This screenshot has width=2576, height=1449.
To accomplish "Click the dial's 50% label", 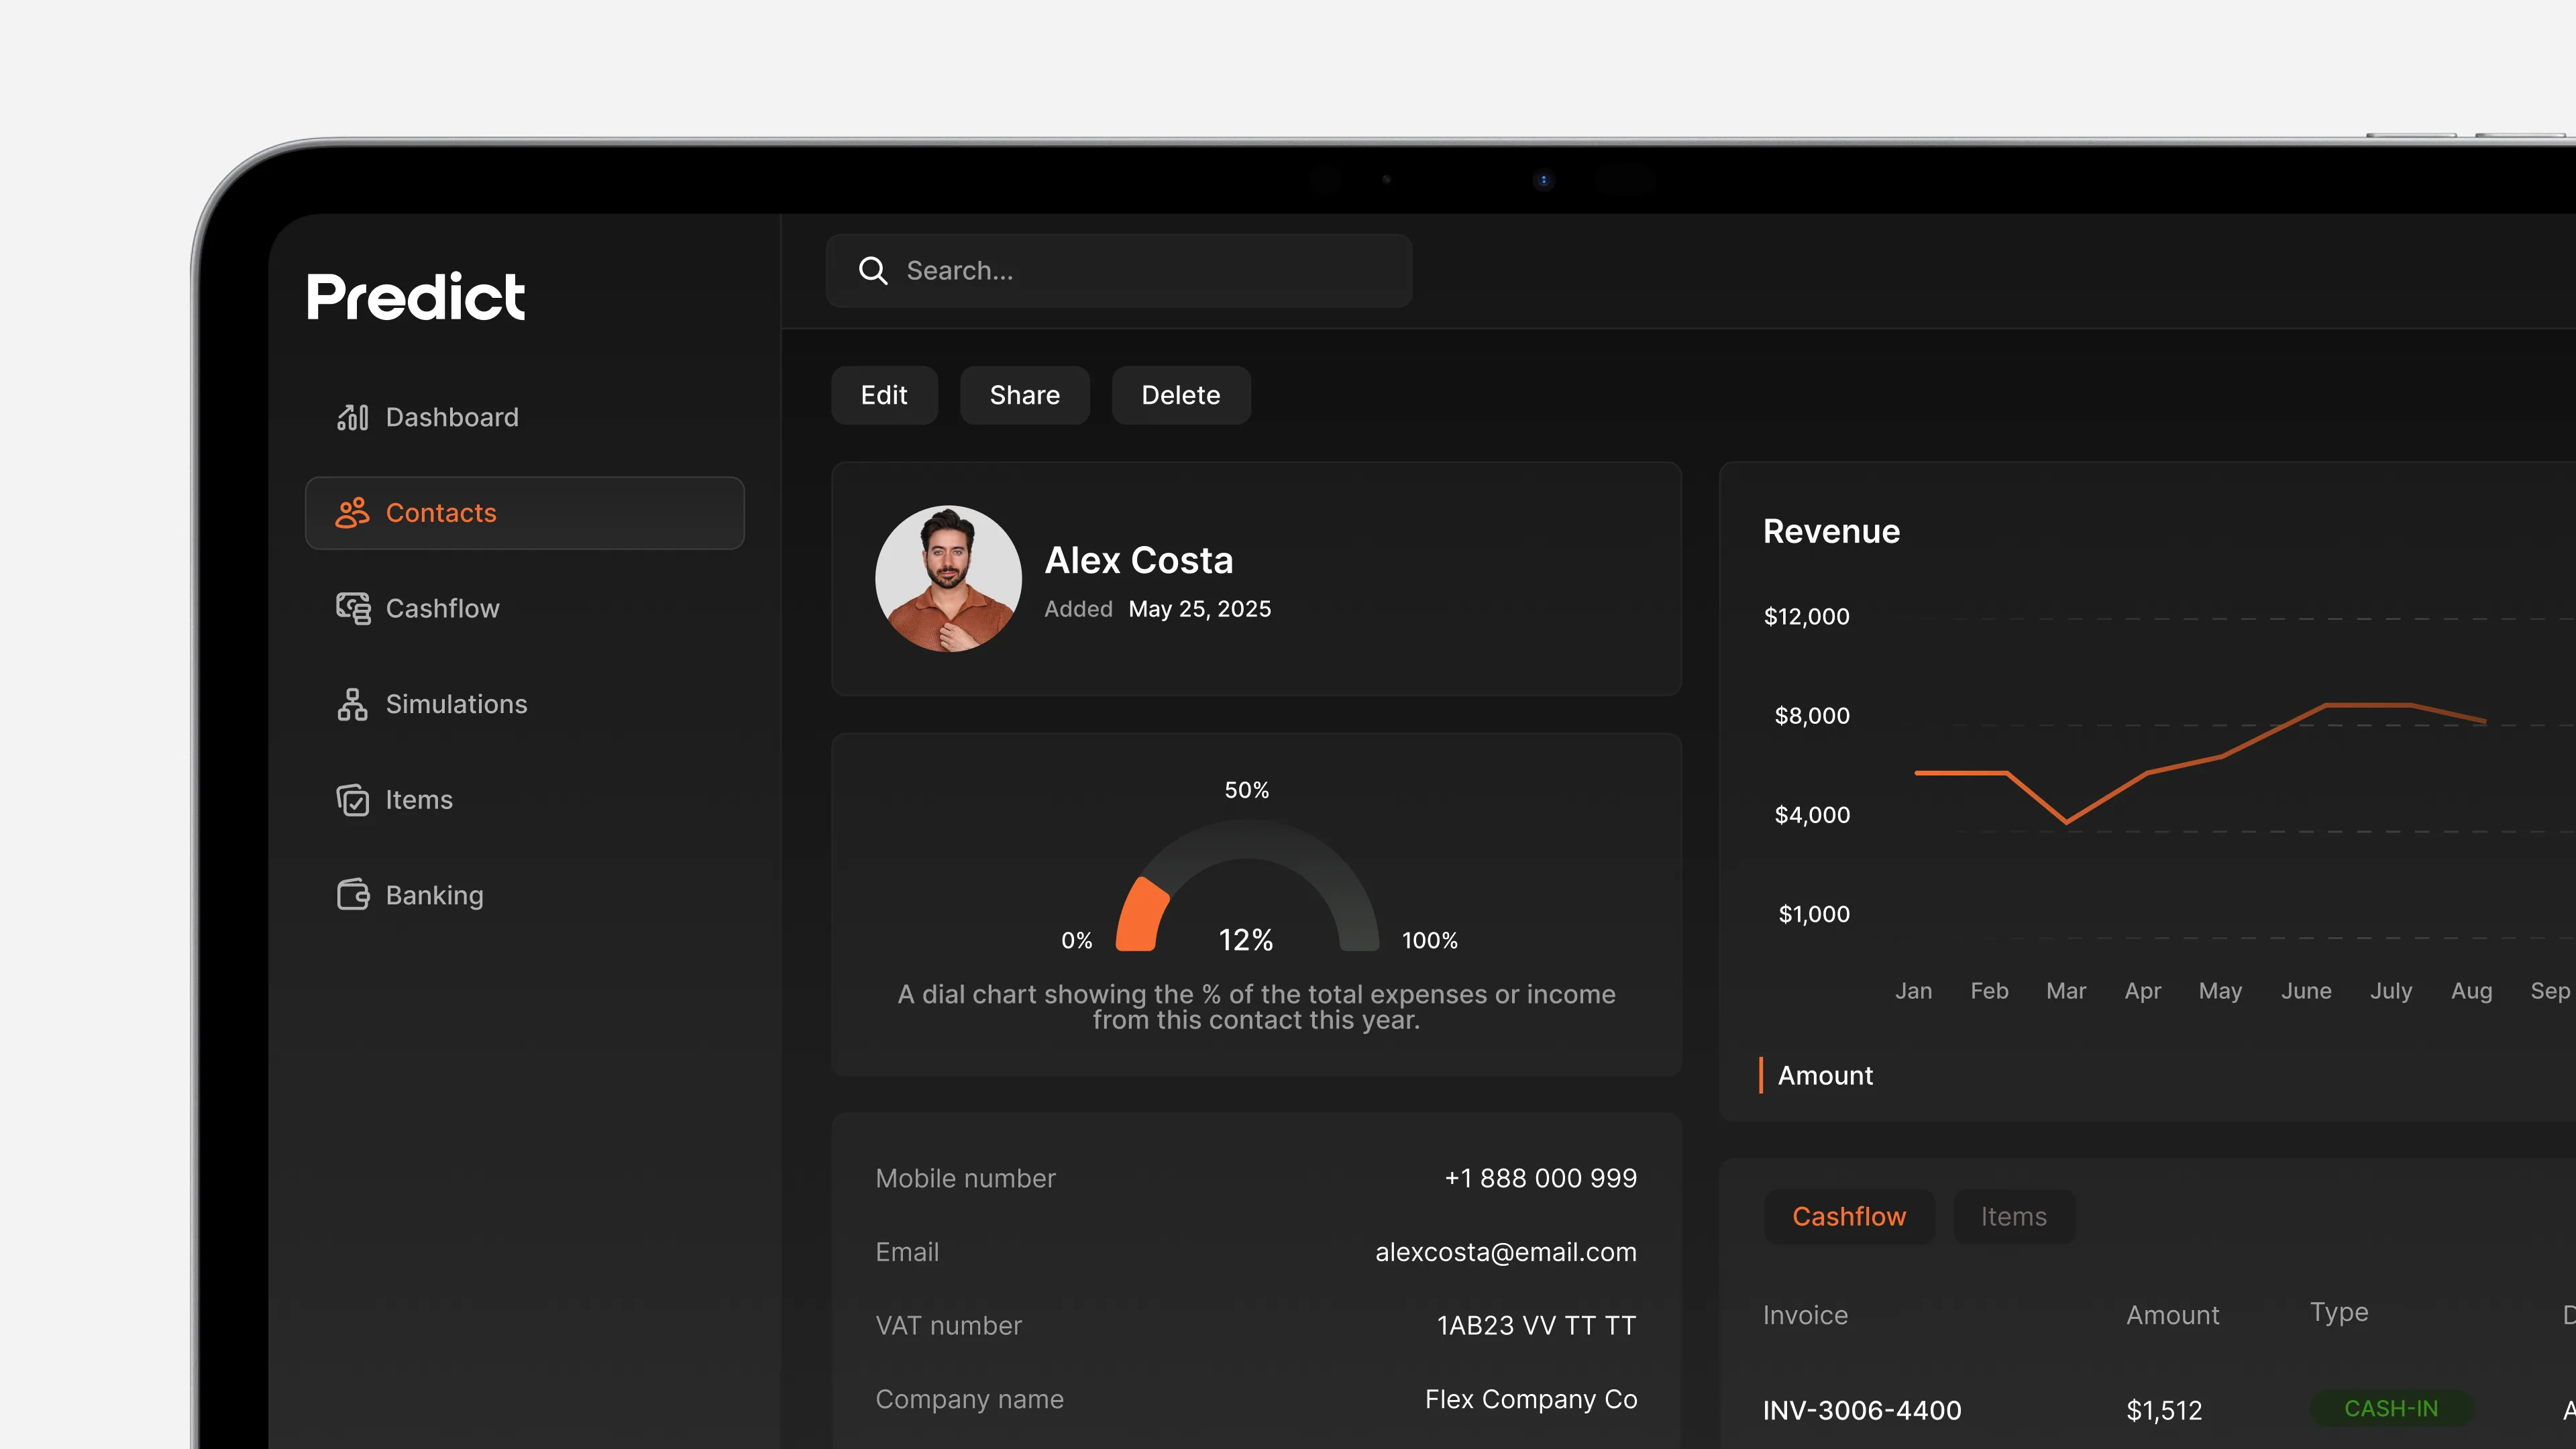I will point(1247,790).
